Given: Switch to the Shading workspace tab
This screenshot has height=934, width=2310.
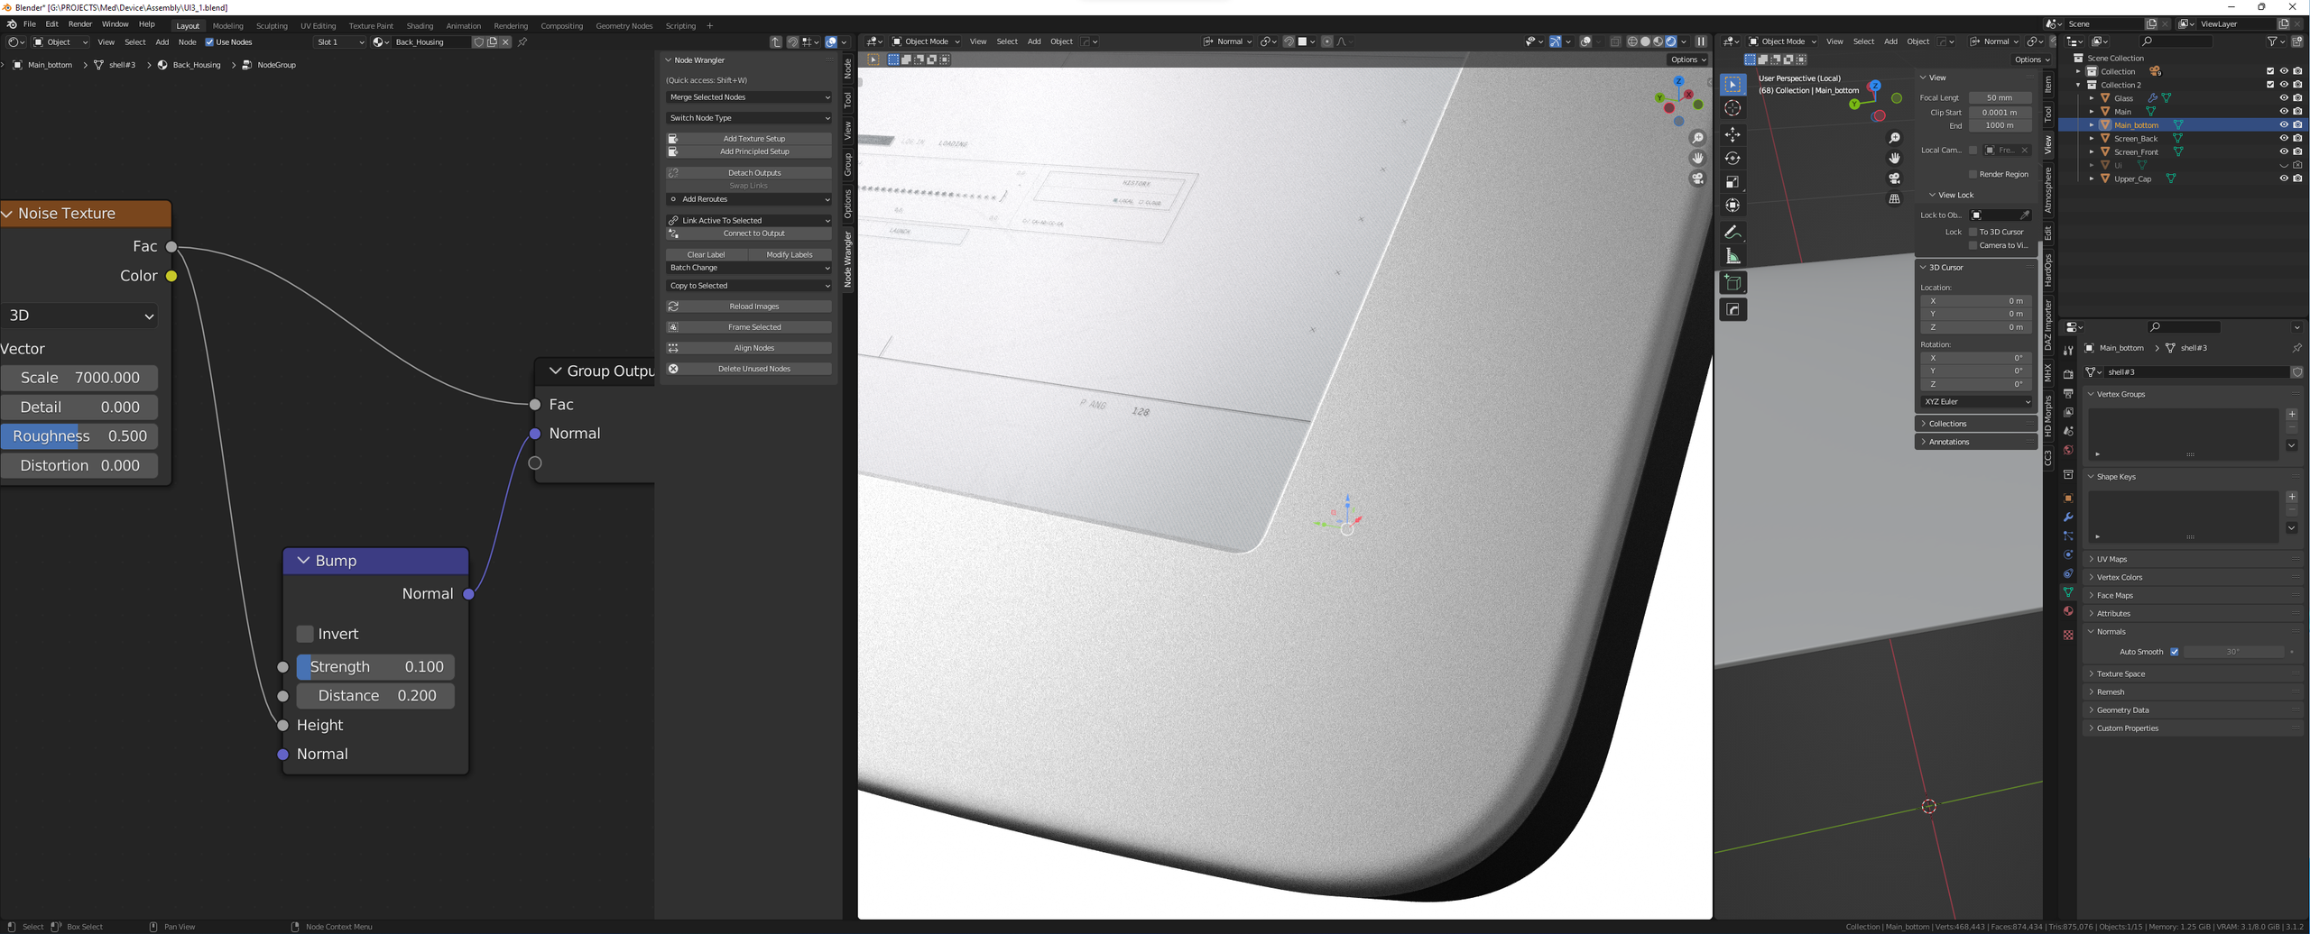Looking at the screenshot, I should coord(420,26).
